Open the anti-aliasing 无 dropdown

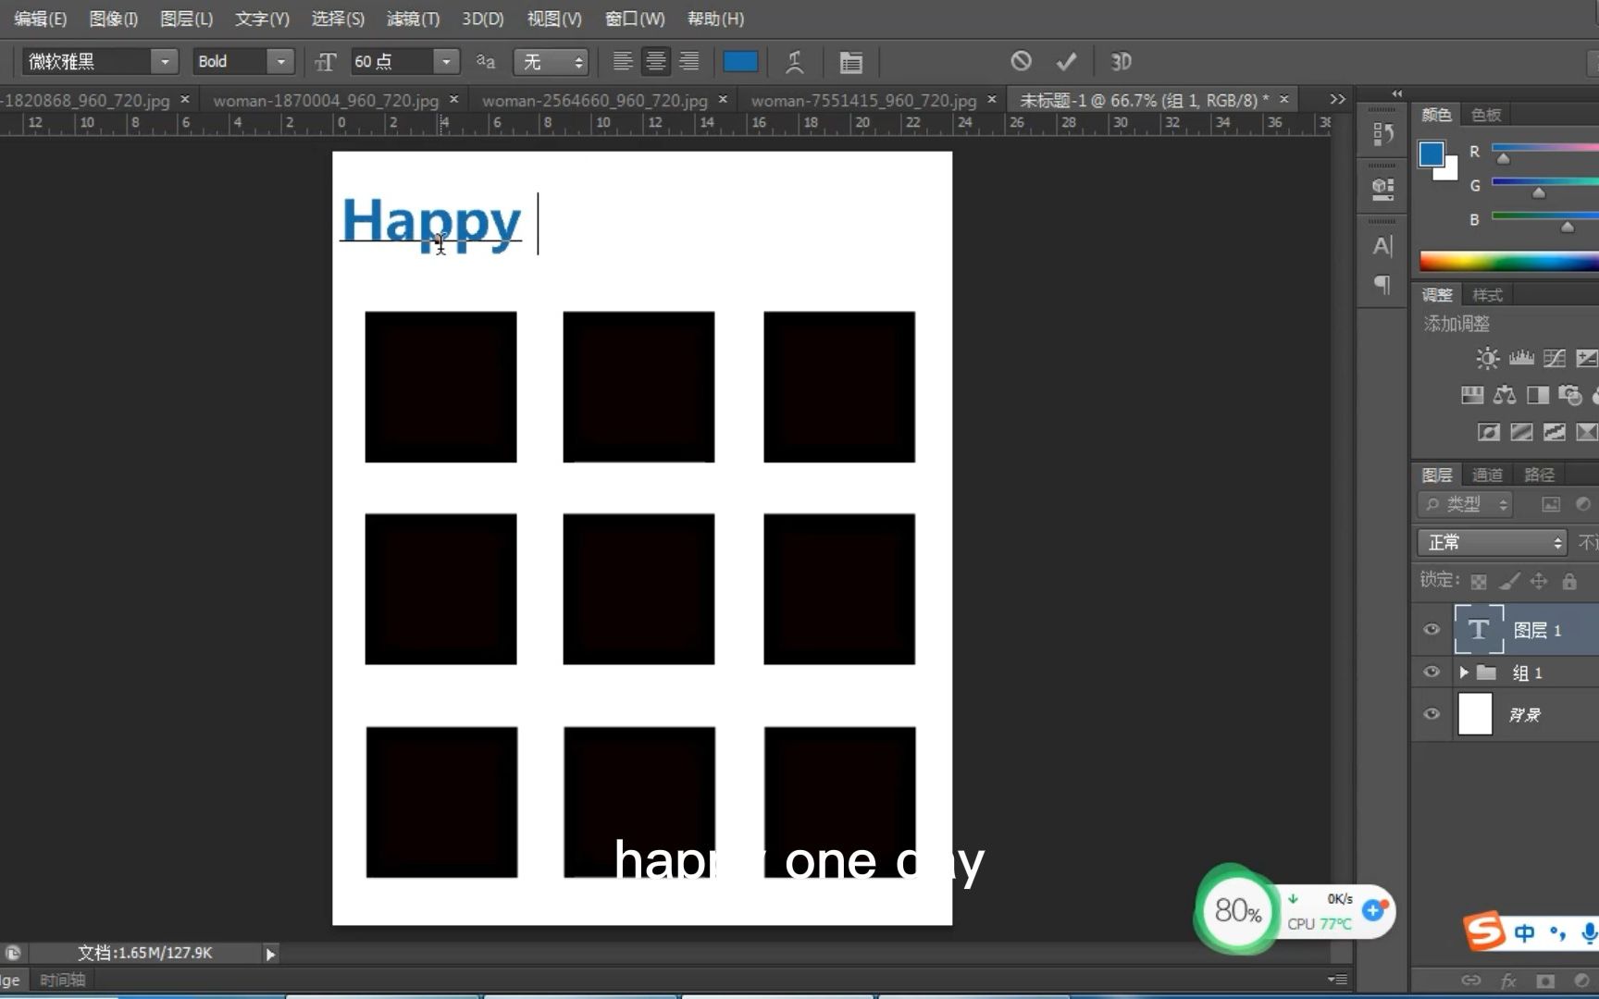click(x=551, y=62)
